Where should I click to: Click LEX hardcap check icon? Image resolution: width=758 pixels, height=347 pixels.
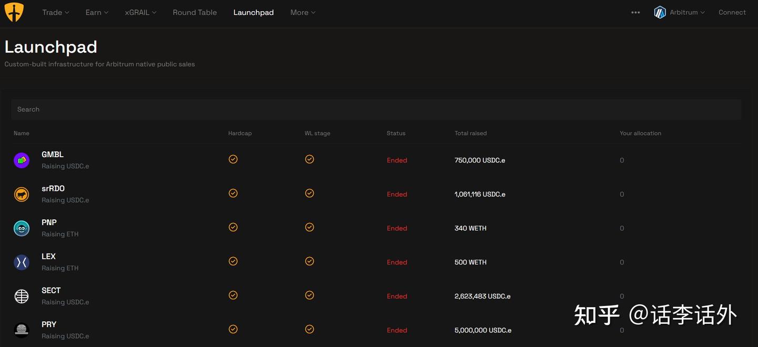pos(233,261)
